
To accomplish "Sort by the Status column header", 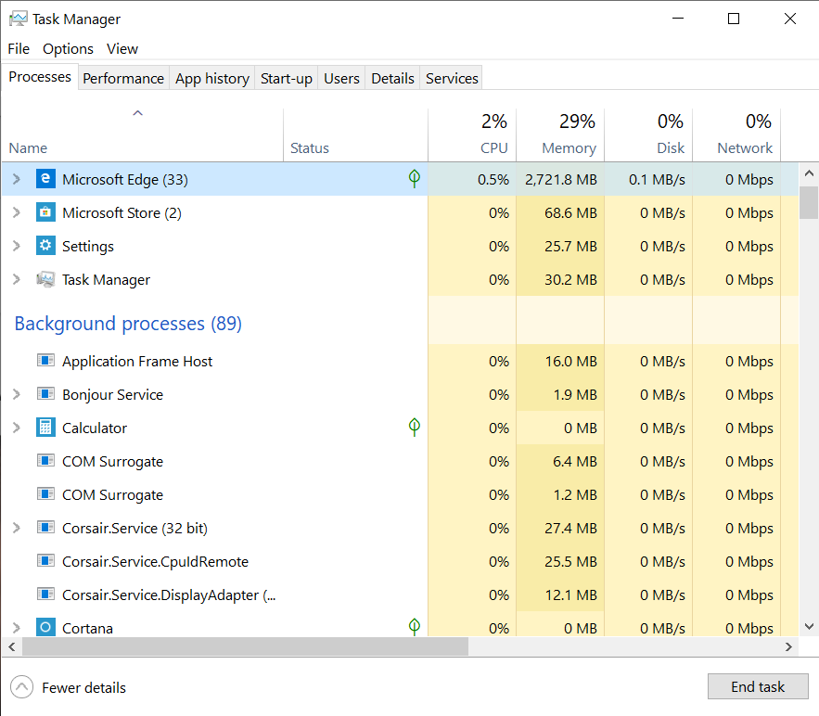I will coord(355,134).
